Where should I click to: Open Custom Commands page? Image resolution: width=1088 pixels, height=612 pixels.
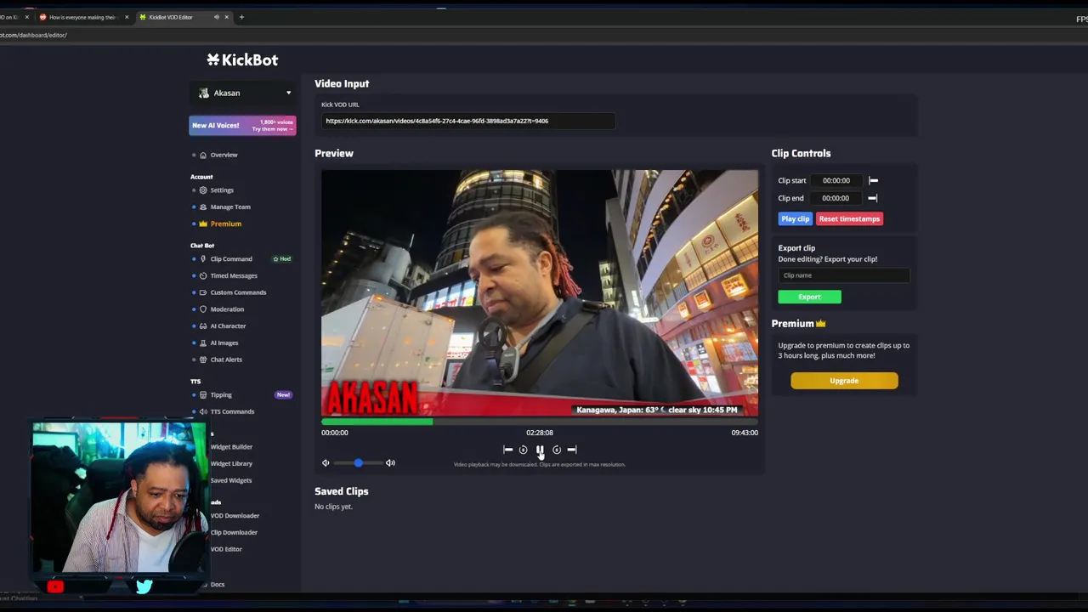point(238,292)
